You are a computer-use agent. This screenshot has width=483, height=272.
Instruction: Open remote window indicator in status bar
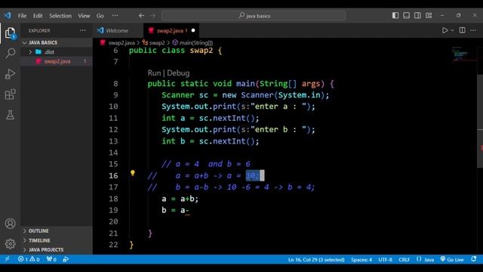(x=7, y=259)
